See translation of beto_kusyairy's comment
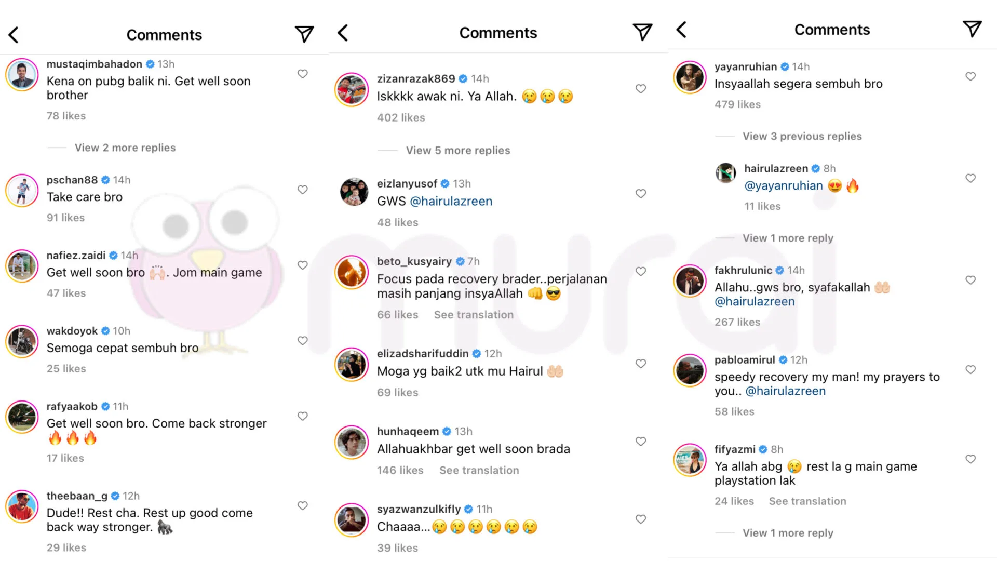997x561 pixels. coord(474,315)
